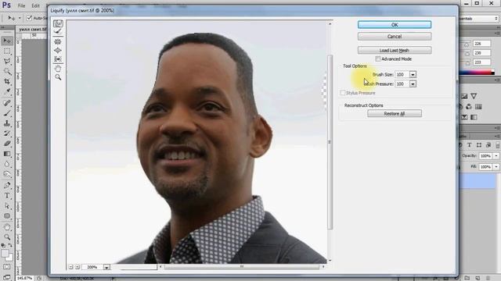The width and height of the screenshot is (501, 281).
Task: Pick the Hand tool in Liquify dialog
Action: pyautogui.click(x=58, y=69)
